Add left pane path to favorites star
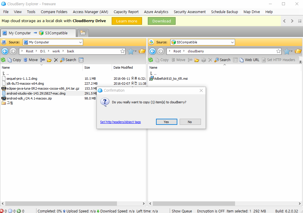 (x=122, y=51)
